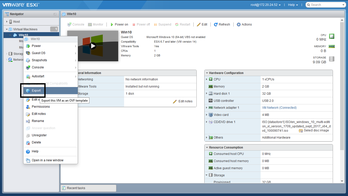The width and height of the screenshot is (348, 196).
Task: Open the Actions gear menu
Action: click(244, 24)
